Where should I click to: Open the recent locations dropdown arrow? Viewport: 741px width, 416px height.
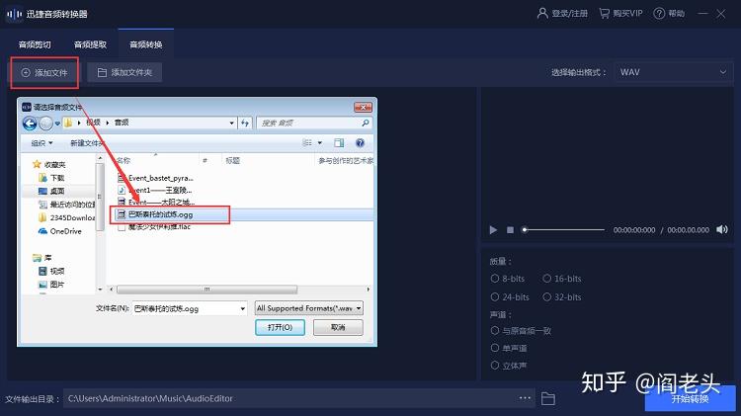pyautogui.click(x=57, y=124)
